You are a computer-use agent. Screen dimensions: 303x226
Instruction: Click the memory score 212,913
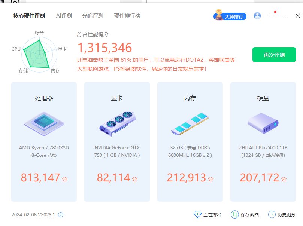(x=187, y=178)
